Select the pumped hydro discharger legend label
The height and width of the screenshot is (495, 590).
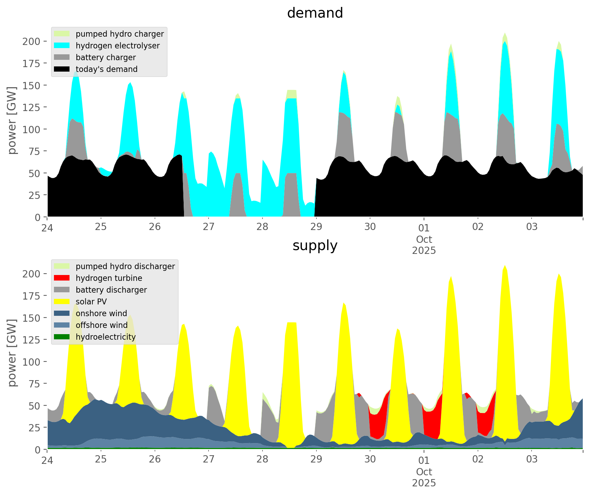pos(125,266)
